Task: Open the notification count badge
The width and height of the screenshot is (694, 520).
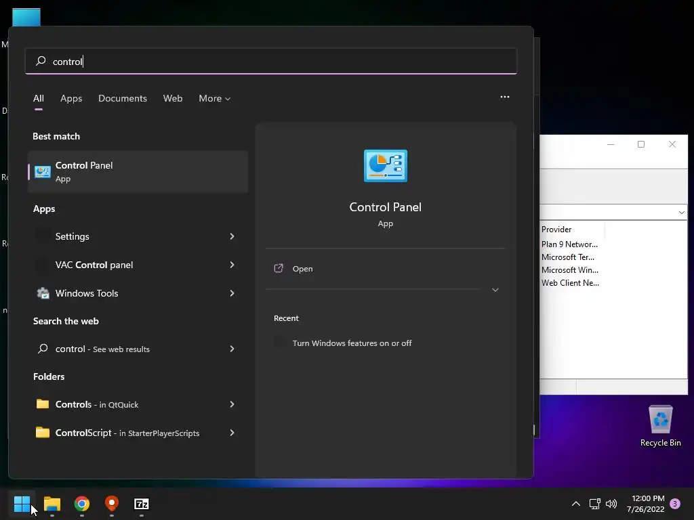Action: [675, 504]
